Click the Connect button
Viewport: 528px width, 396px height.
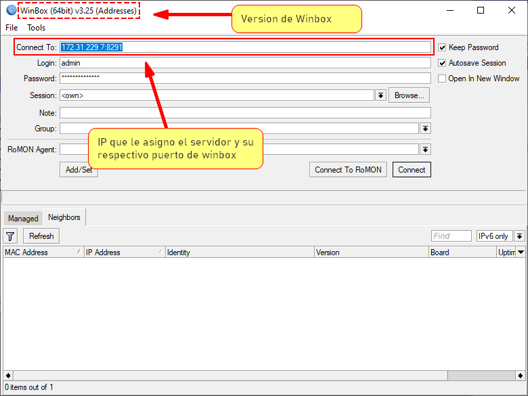point(412,170)
